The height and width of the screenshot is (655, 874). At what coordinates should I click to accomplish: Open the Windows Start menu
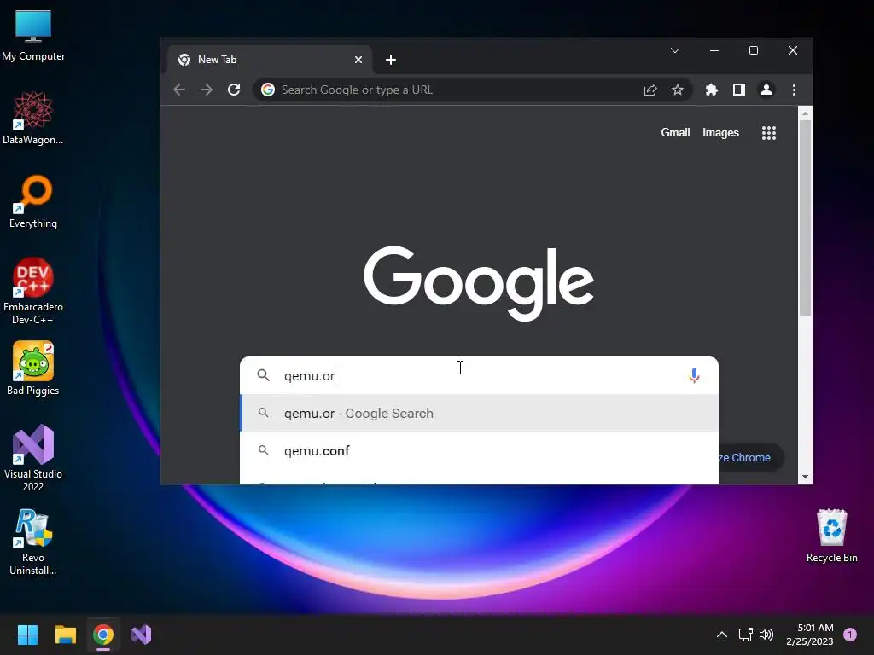click(x=27, y=635)
